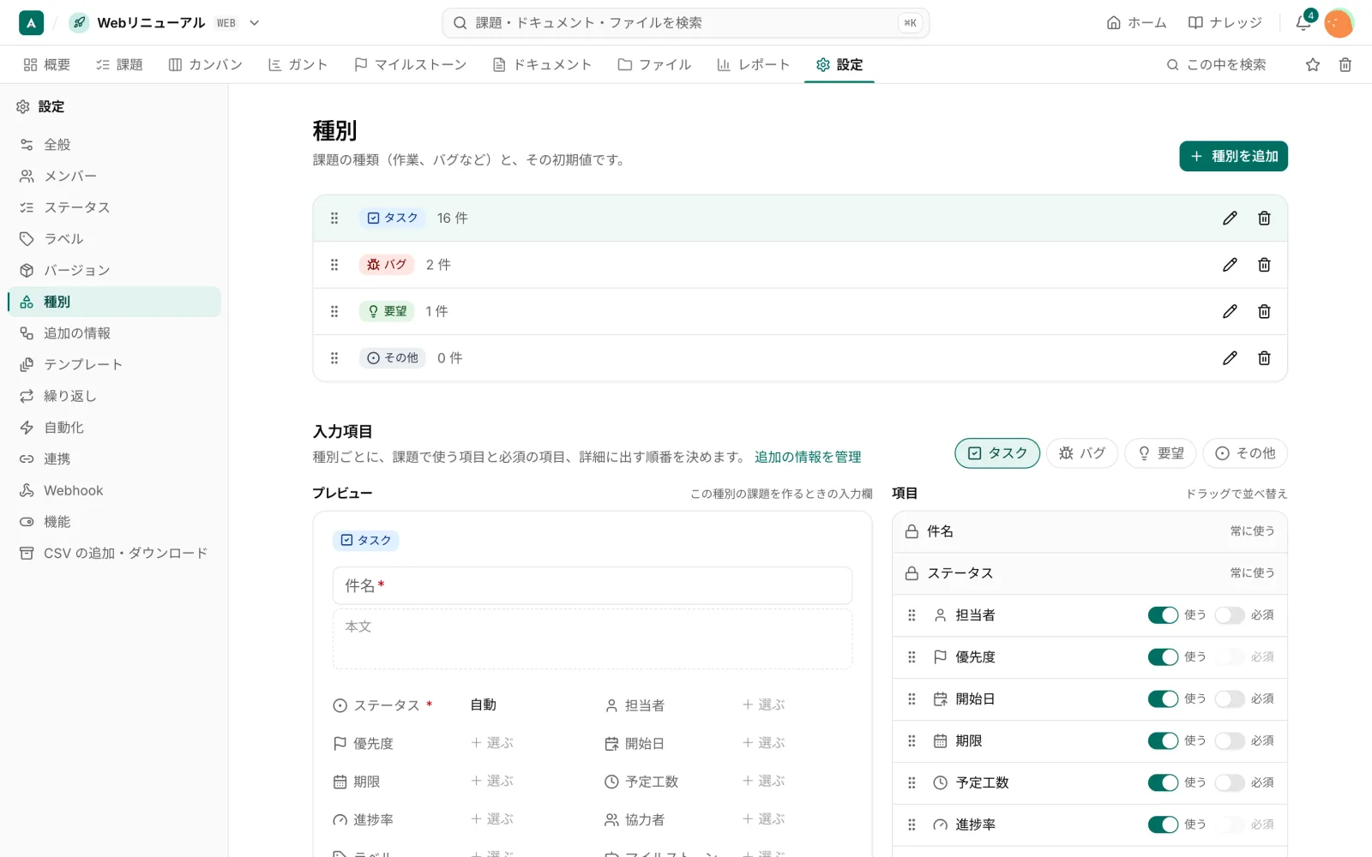1372x857 pixels.
Task: Choose a value for 期限 in preview
Action: tap(492, 781)
